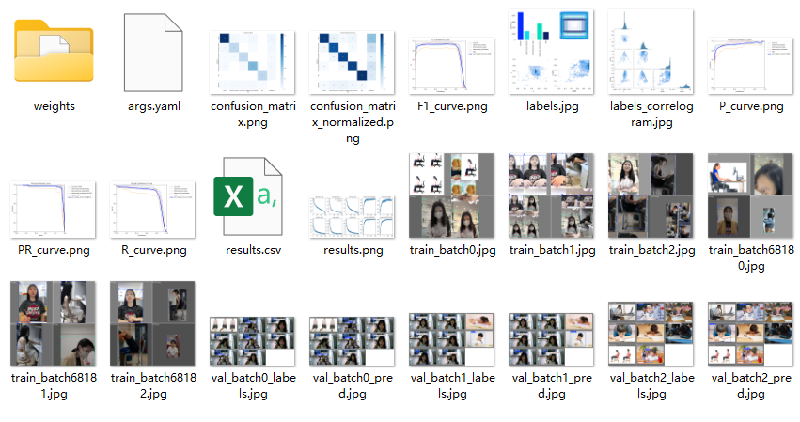The width and height of the screenshot is (800, 422).
Task: Click the 'val_batch2_labels.jpg' file name
Action: pyautogui.click(x=651, y=385)
